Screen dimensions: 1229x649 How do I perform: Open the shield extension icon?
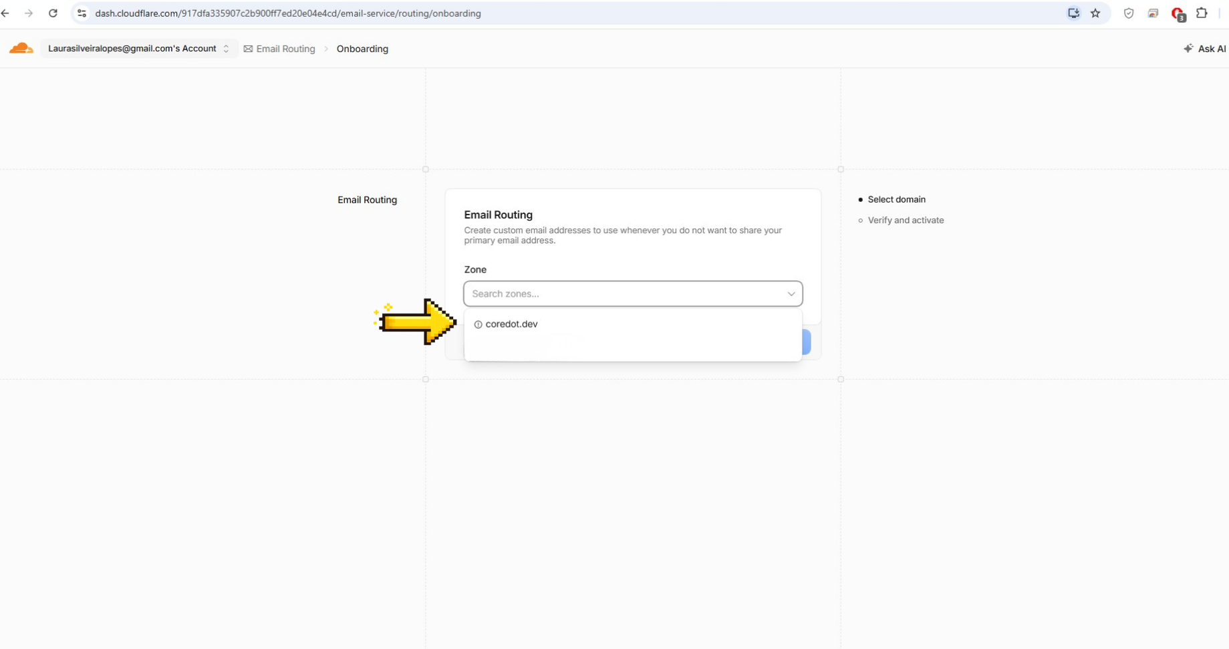[1129, 13]
